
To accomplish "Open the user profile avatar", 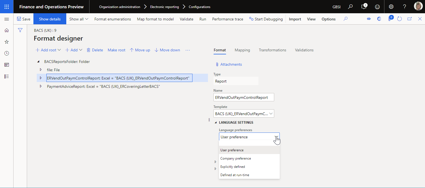I will pos(418,7).
